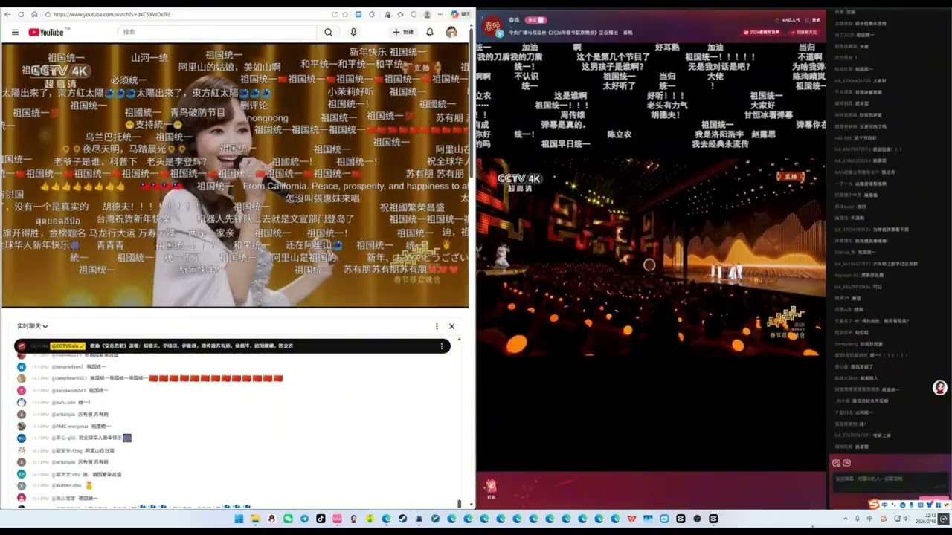
Task: Open the QQ penguin taskbar icon
Action: (x=271, y=519)
